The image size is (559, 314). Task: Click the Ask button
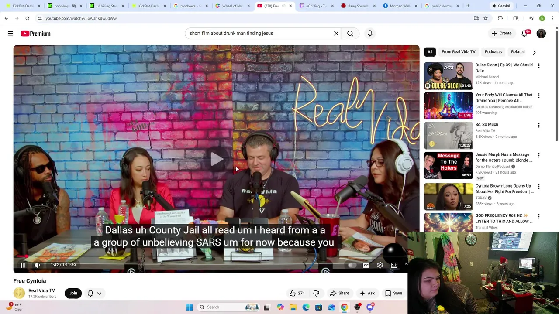coord(367,293)
